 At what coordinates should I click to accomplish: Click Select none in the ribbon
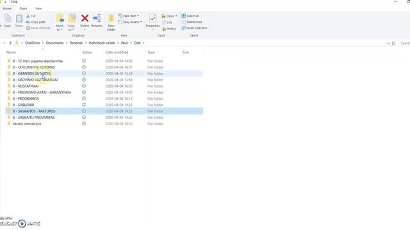tap(192, 22)
